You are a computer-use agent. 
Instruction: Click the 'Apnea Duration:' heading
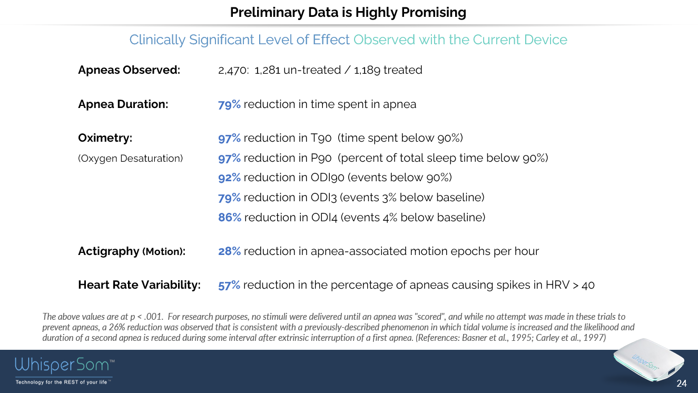[123, 104]
